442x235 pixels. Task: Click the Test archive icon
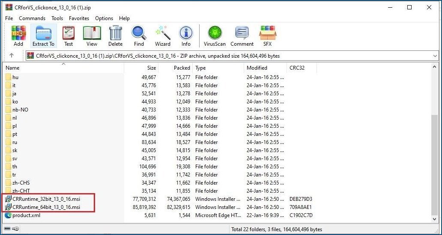click(x=69, y=33)
